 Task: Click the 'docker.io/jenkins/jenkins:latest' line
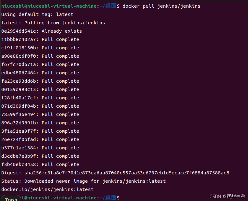[47, 189]
